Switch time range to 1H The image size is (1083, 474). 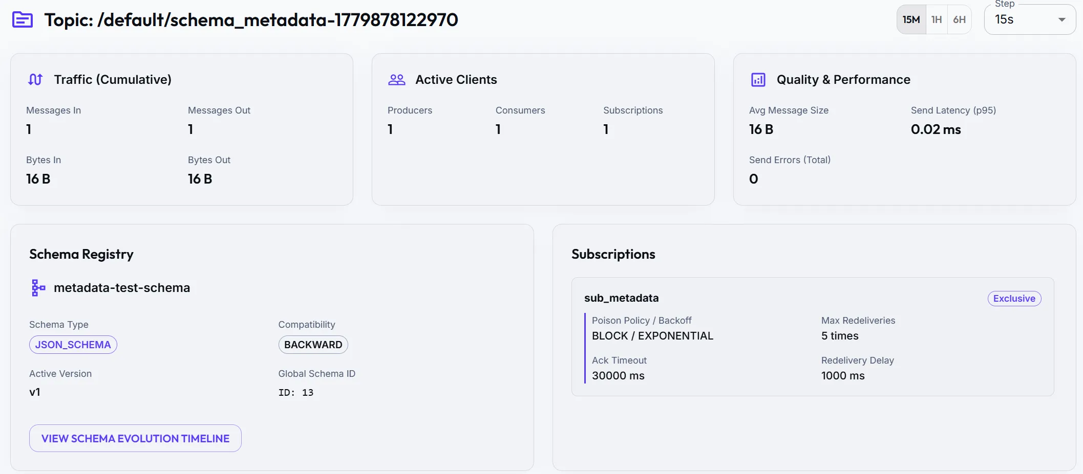coord(937,19)
